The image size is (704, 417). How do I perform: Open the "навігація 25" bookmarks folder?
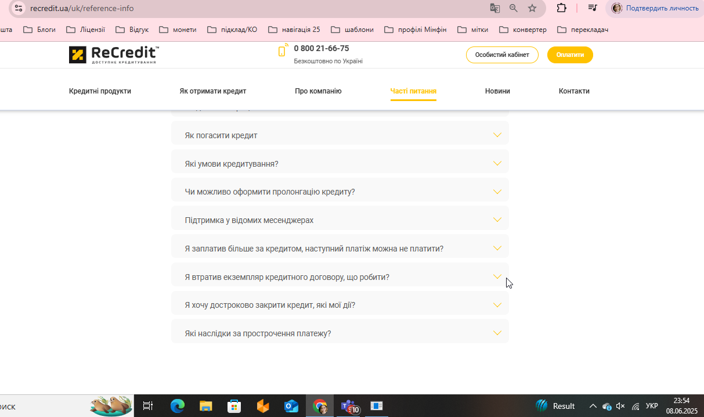(294, 30)
